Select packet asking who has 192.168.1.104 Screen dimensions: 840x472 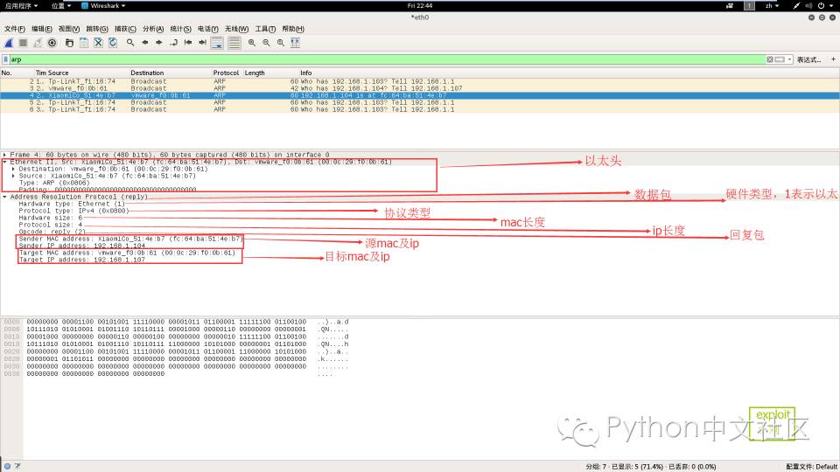419,88
